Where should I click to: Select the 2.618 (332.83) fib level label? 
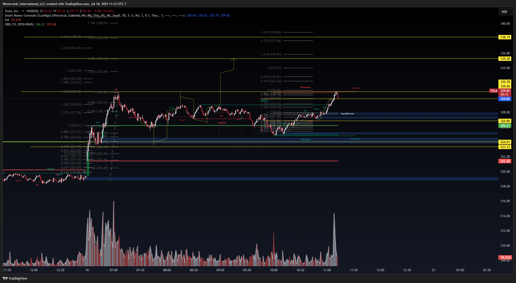(x=271, y=77)
